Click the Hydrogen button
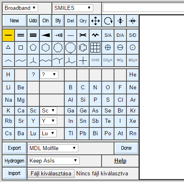 (15, 161)
